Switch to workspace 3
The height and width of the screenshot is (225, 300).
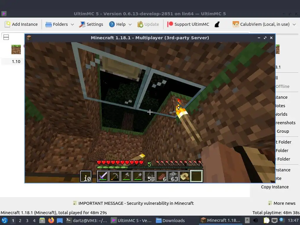pos(27,221)
